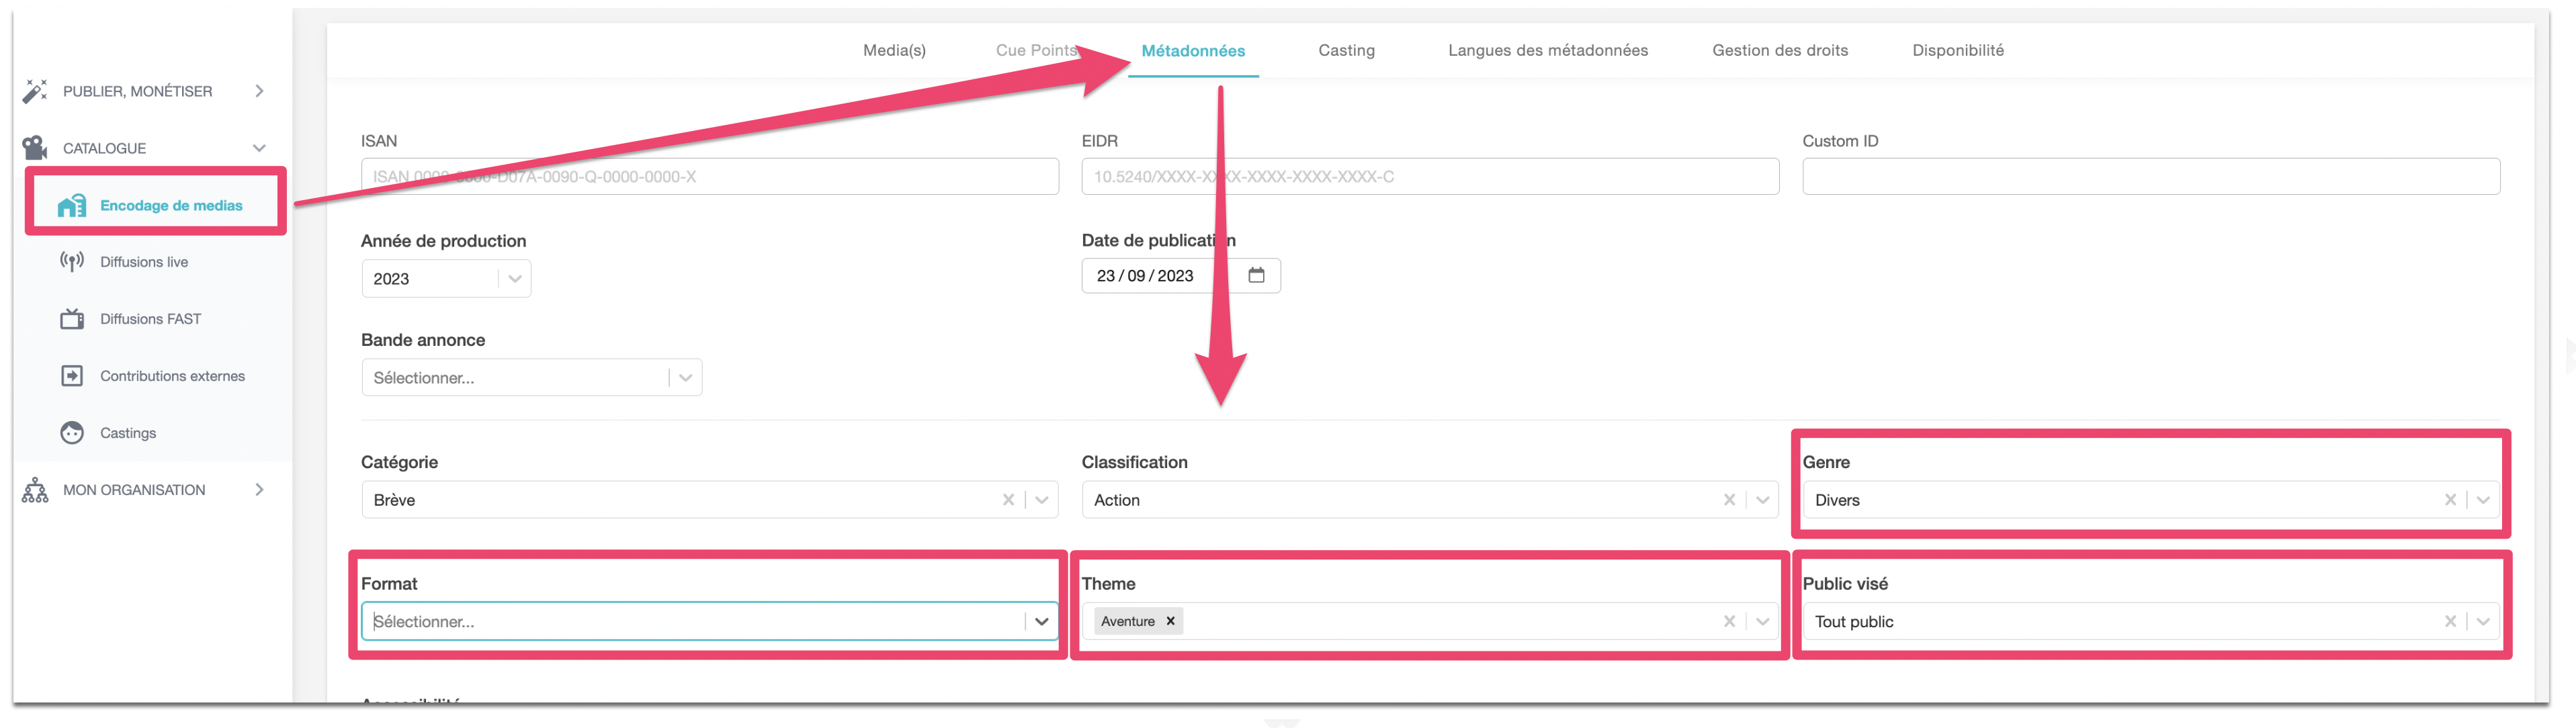The width and height of the screenshot is (2576, 728).
Task: Click the Catalogue camera icon
Action: [35, 148]
